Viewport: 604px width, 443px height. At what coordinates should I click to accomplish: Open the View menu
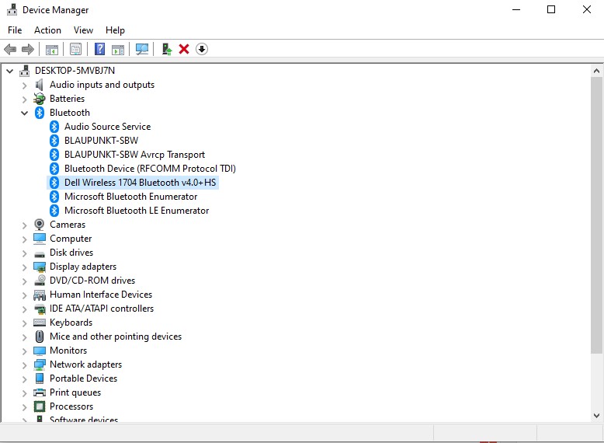83,30
